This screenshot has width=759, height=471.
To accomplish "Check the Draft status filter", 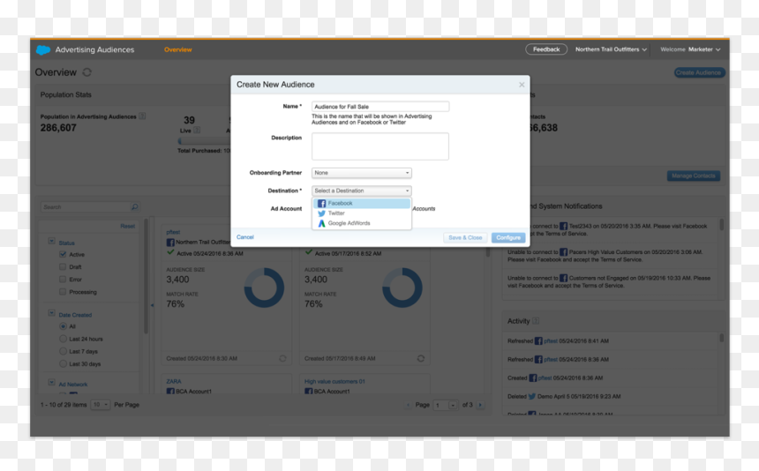I will (x=63, y=266).
